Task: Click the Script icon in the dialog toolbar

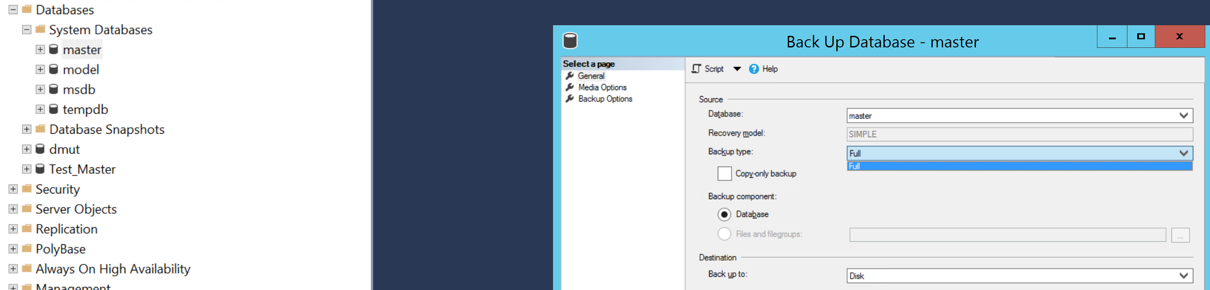Action: [x=696, y=69]
